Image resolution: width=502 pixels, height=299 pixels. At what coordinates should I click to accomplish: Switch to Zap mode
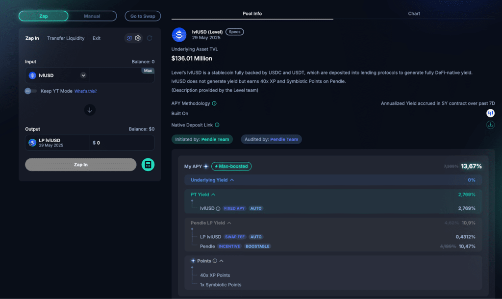[x=44, y=16]
